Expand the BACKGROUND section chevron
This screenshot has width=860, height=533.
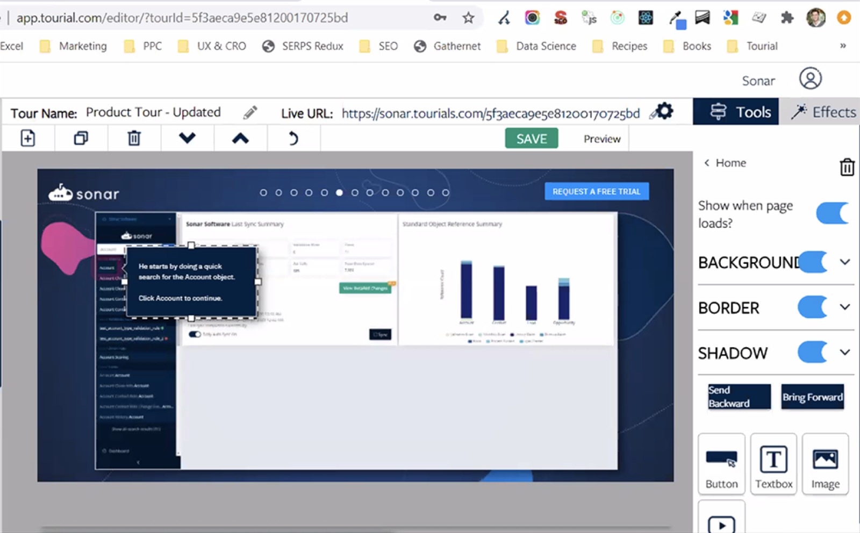click(x=845, y=262)
